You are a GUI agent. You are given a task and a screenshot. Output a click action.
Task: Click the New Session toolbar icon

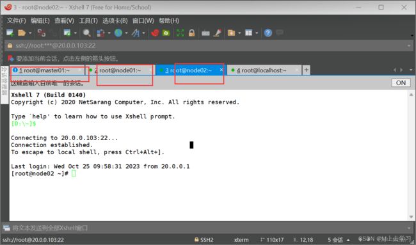click(10, 33)
